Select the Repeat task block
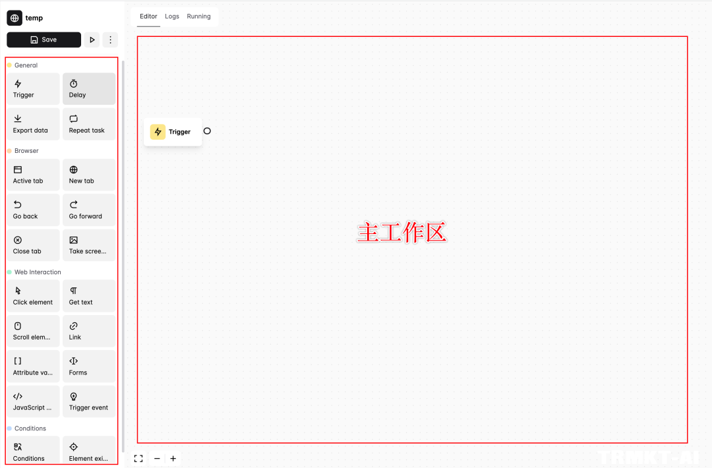This screenshot has width=712, height=468. (89, 125)
